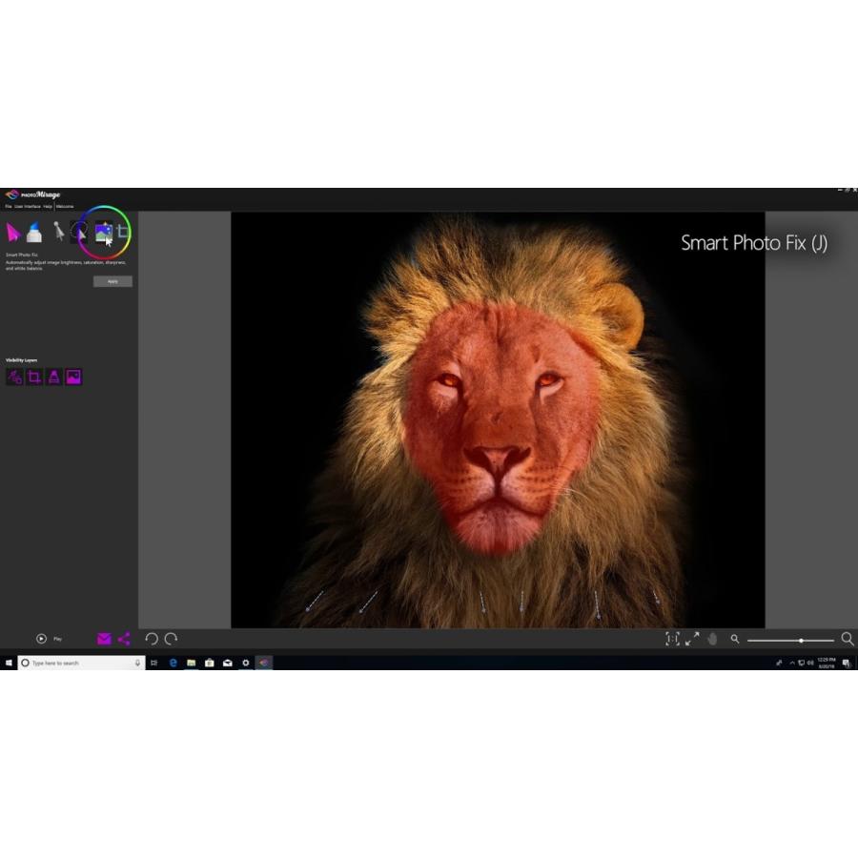
Task: Select the Animation Brush tool
Action: [33, 229]
